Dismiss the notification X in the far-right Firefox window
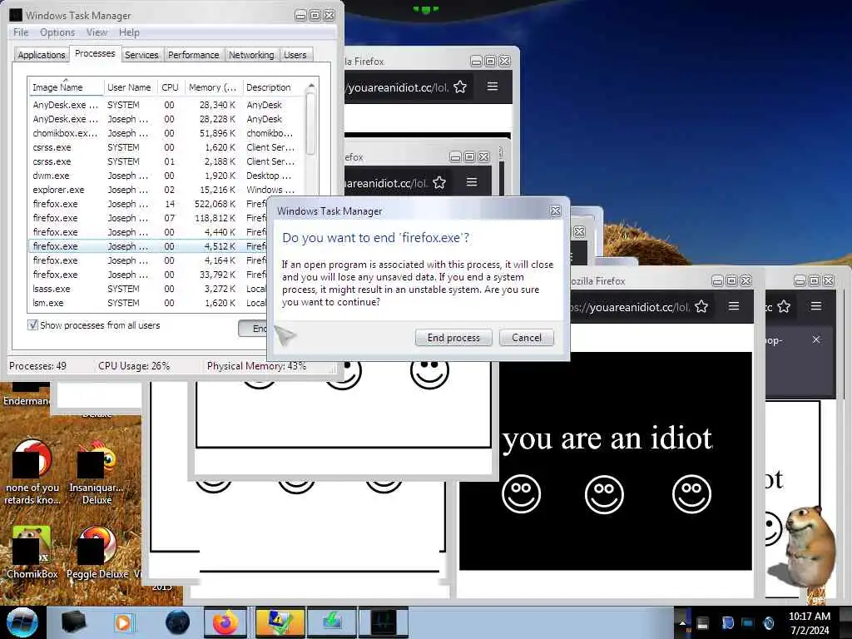This screenshot has height=639, width=852. coord(816,339)
